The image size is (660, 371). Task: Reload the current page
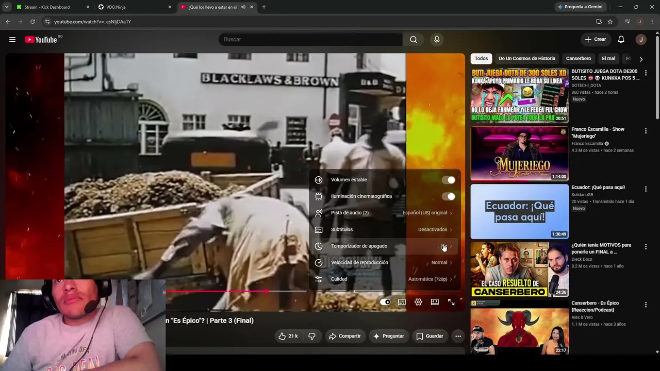pyautogui.click(x=32, y=22)
